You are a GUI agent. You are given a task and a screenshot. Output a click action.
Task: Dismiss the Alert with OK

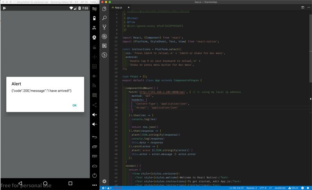pos(74,105)
